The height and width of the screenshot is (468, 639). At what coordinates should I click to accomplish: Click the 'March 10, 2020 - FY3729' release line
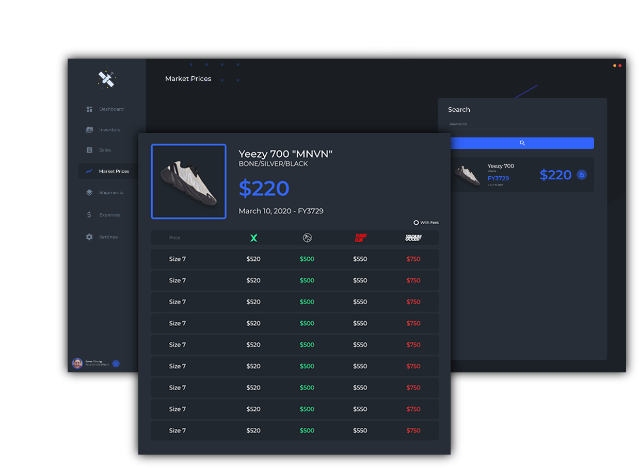[281, 211]
